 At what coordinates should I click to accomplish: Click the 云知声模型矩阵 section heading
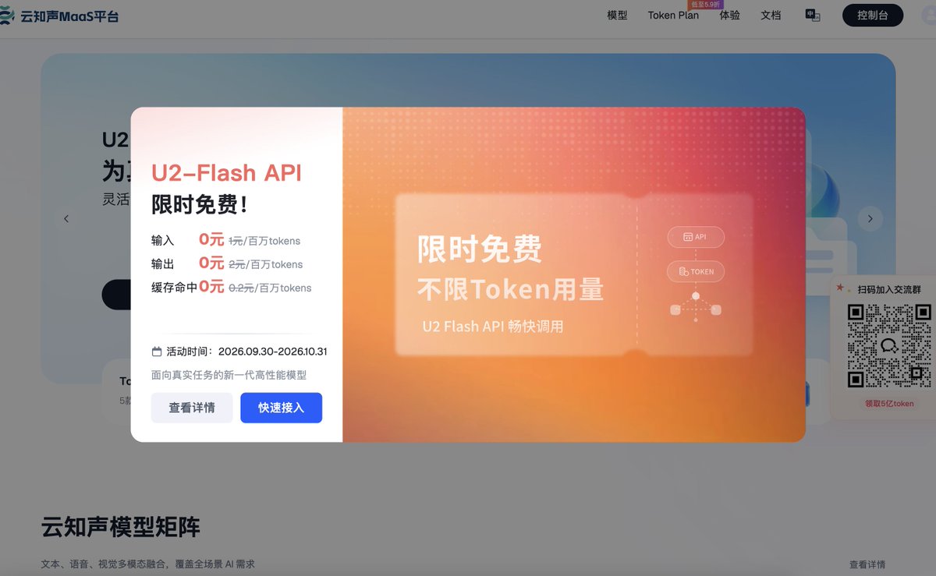(121, 527)
